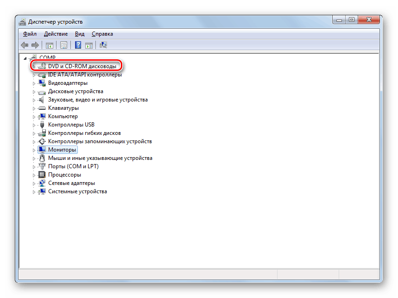Minimize the Диспетчер устройств window
398x298 pixels.
tap(339, 20)
